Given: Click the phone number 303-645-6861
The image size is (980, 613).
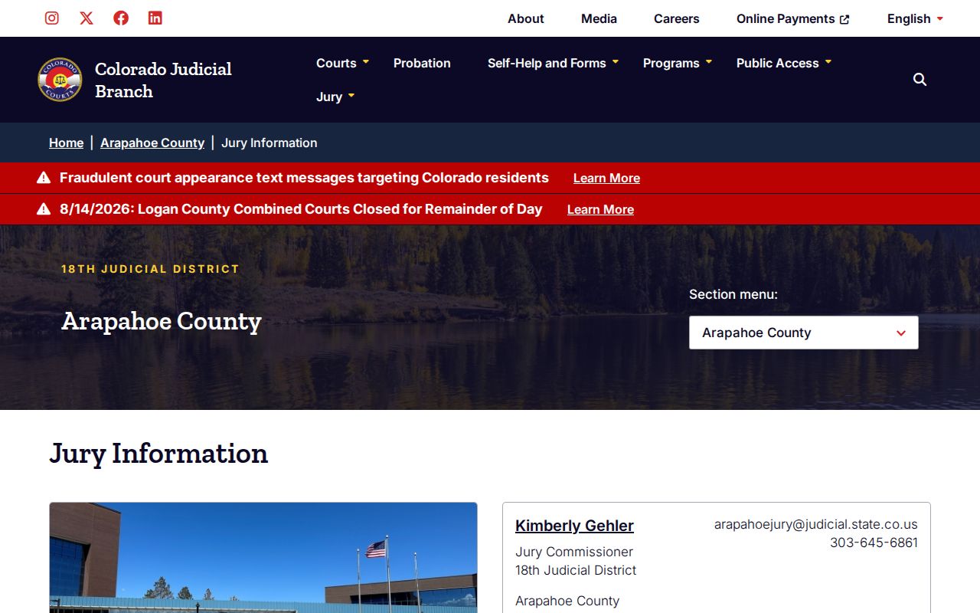Looking at the screenshot, I should (x=874, y=543).
